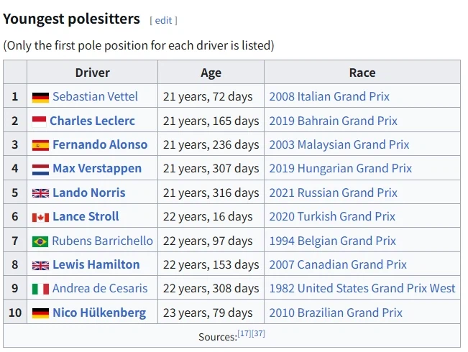Click the Race column header

point(362,73)
